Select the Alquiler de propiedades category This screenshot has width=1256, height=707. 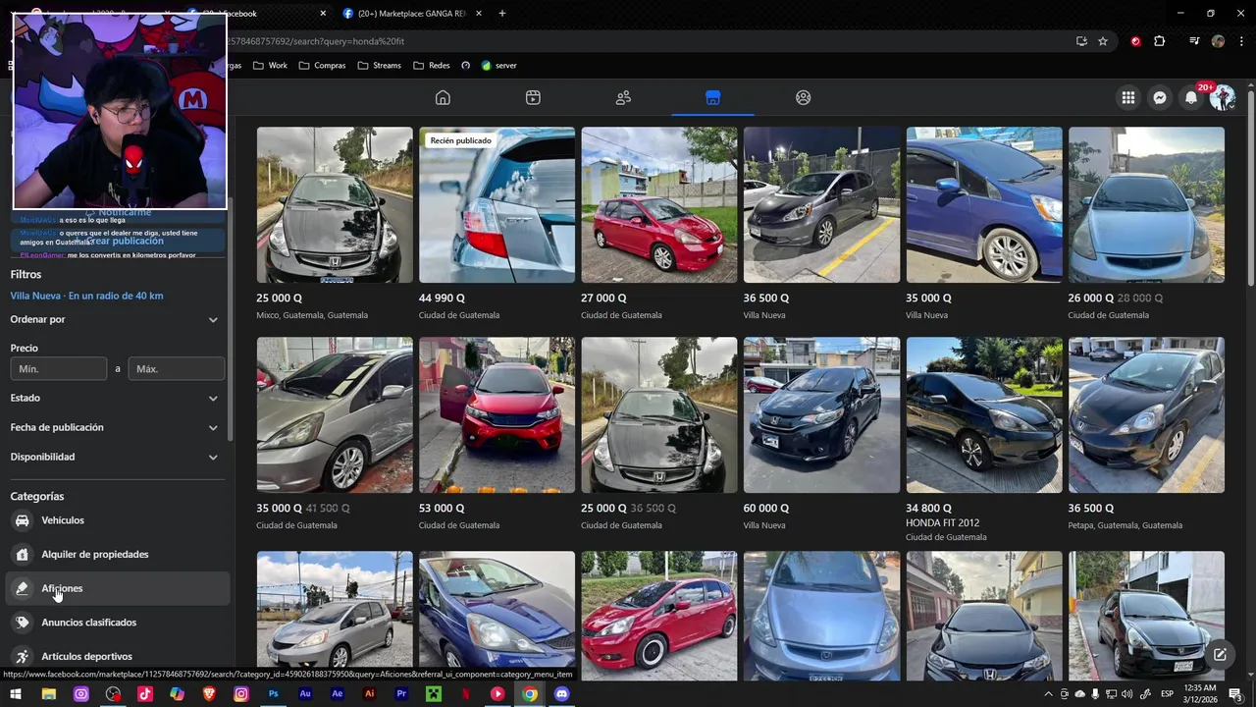(x=118, y=555)
